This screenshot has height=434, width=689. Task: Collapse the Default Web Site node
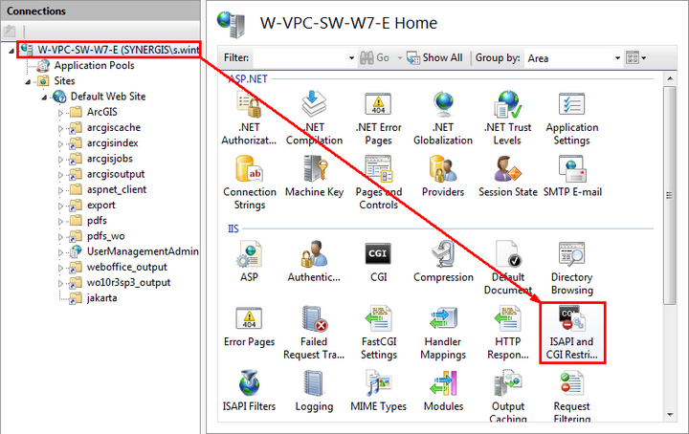[x=44, y=97]
